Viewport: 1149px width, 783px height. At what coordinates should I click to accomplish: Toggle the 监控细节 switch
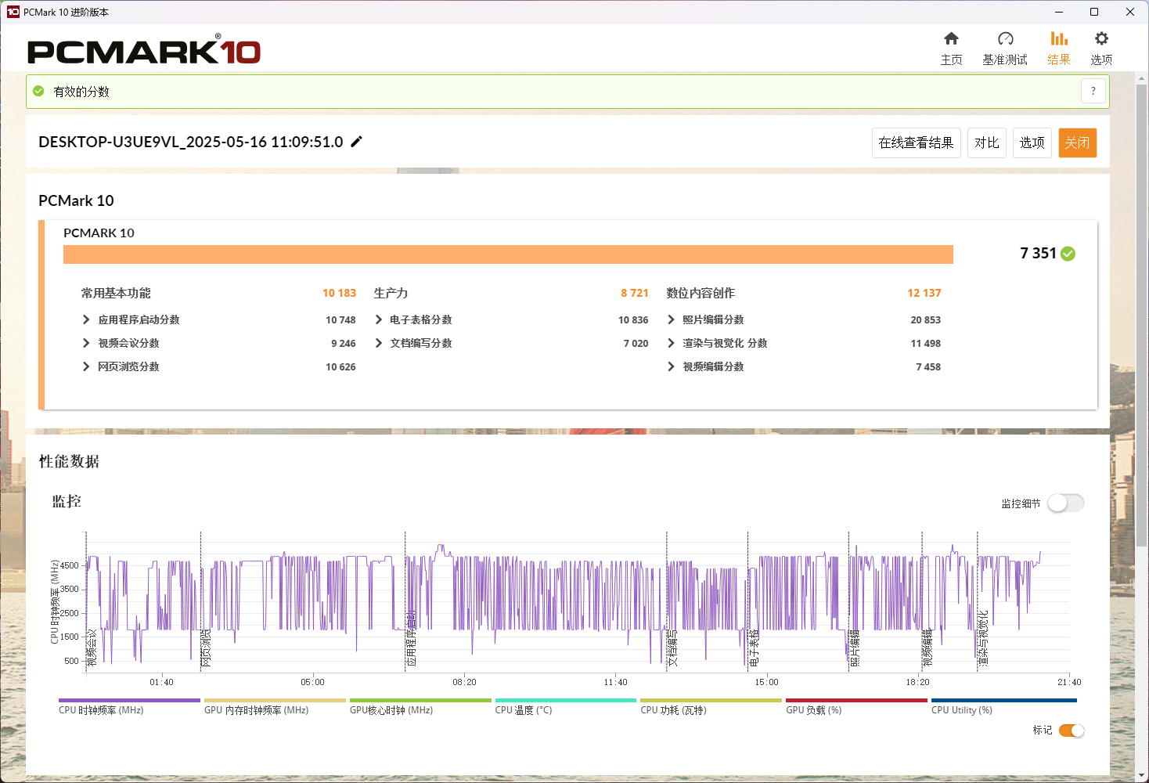click(1066, 503)
